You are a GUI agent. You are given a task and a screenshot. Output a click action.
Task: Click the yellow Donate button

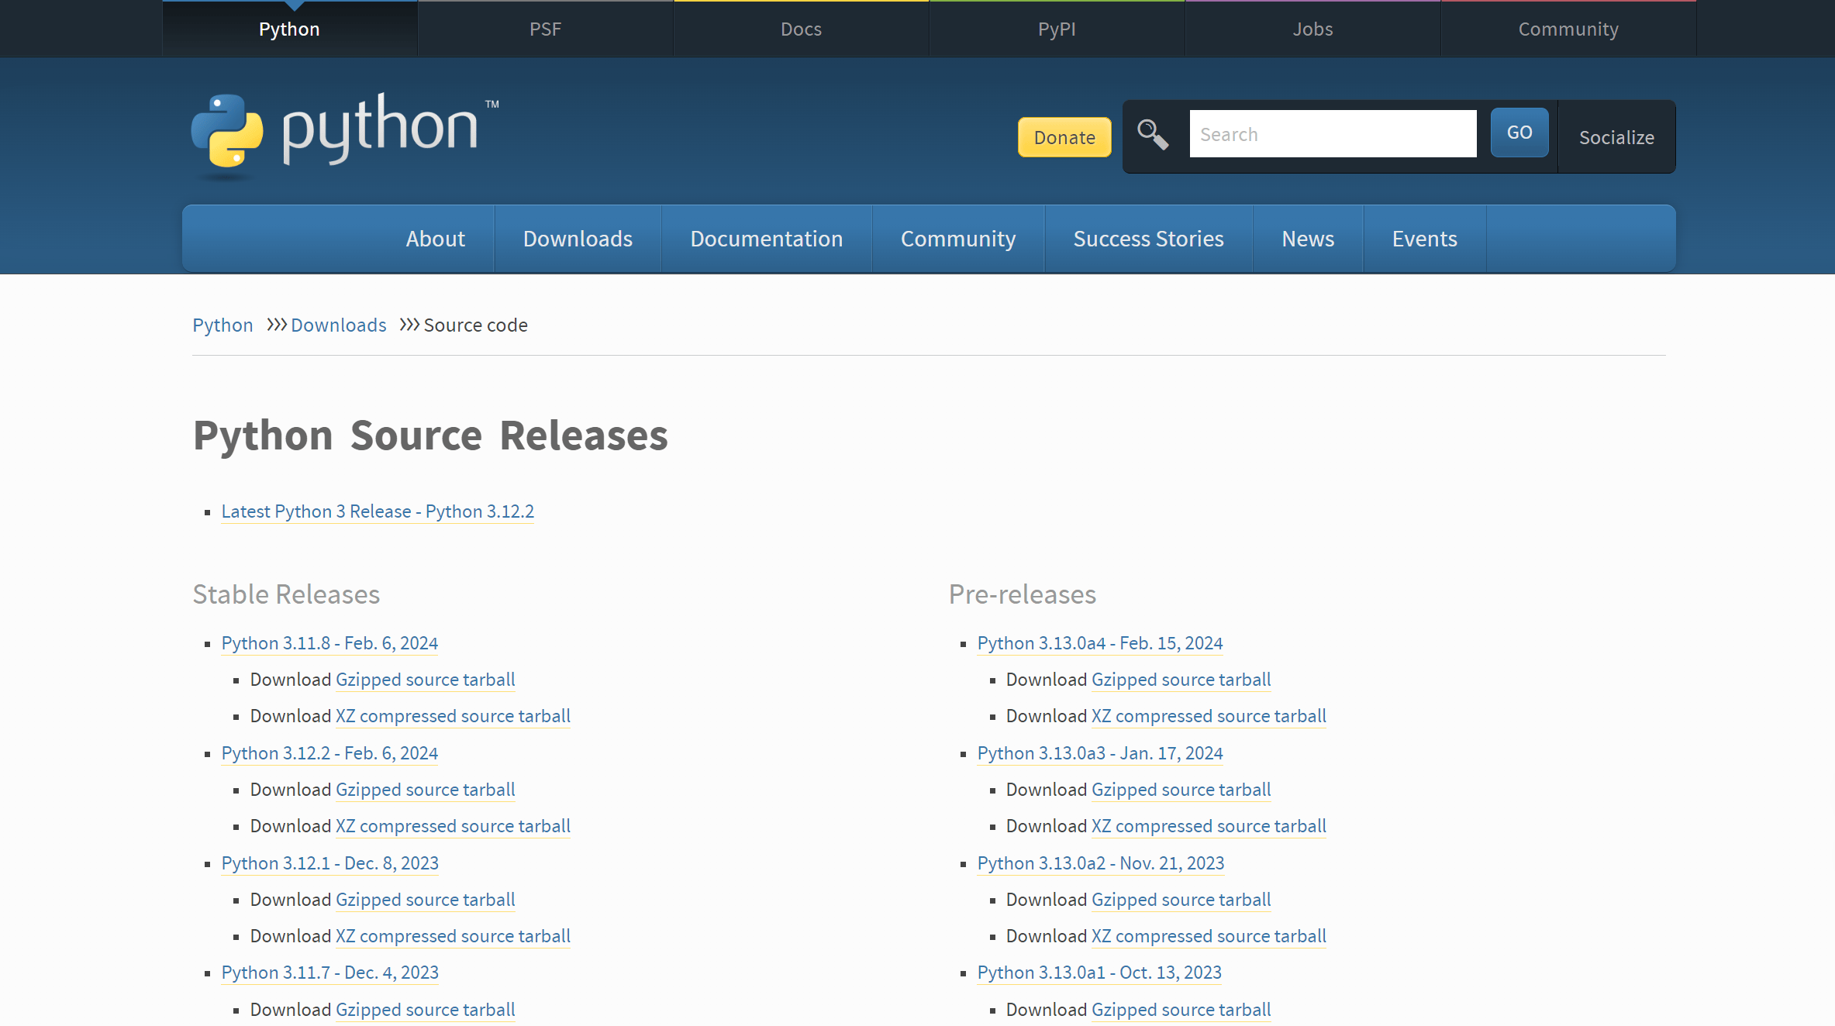point(1064,137)
